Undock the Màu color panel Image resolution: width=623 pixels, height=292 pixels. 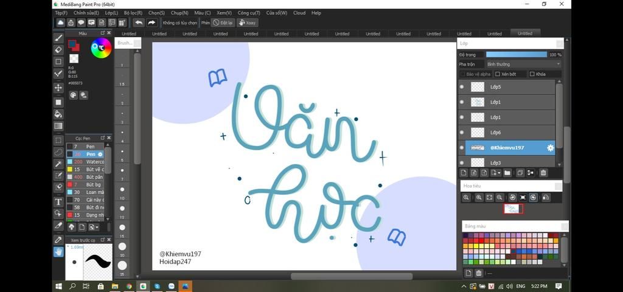pyautogui.click(x=102, y=33)
